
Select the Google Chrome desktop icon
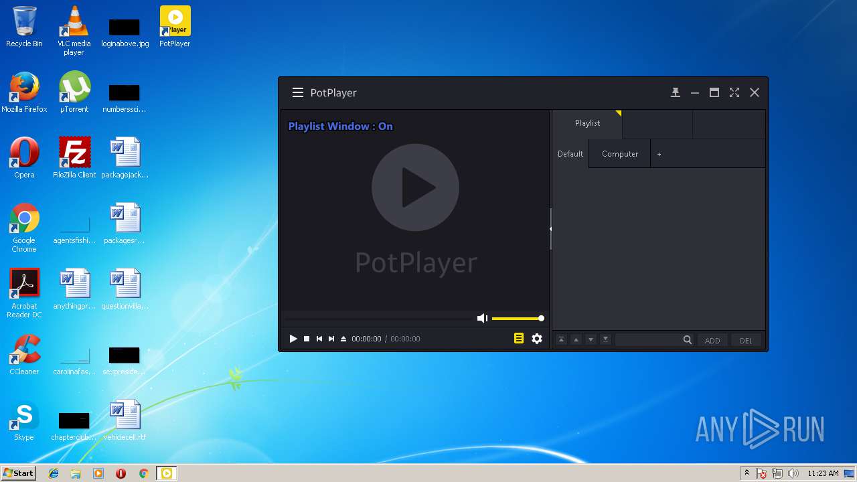[x=24, y=228]
